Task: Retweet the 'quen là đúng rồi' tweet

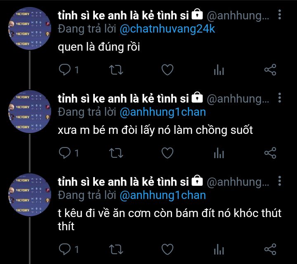Action: (116, 70)
